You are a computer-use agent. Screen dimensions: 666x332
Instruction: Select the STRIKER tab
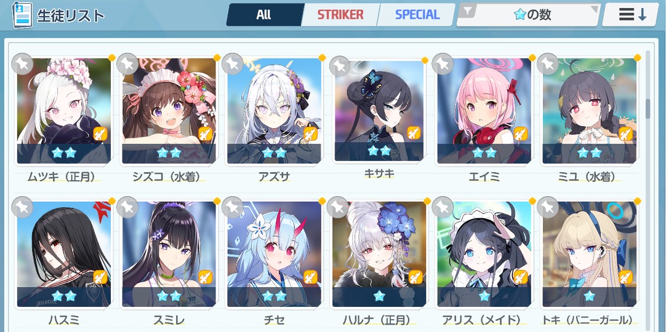pos(340,15)
